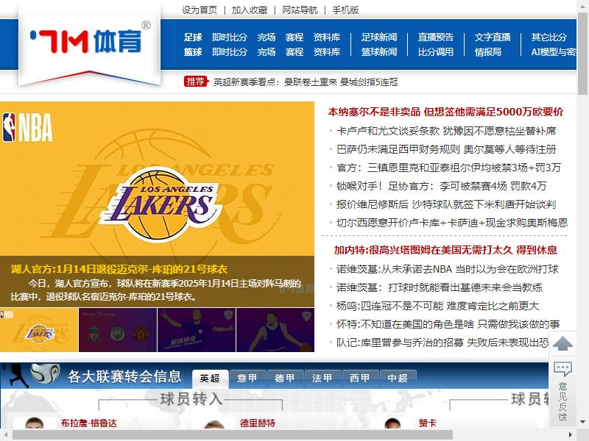This screenshot has width=589, height=441.
Task: Open 资料库 in the 足球 row
Action: (327, 37)
